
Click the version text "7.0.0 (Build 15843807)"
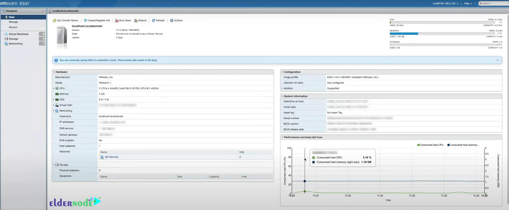tap(128, 30)
